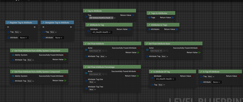
Task: Click the Return Value pin on Is Tag Of Attribute
Action: pos(239,76)
